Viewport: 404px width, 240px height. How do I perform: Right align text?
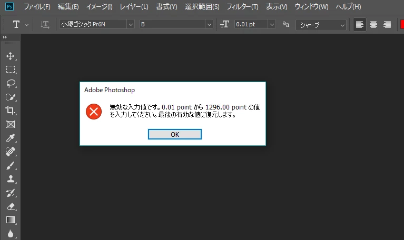387,24
